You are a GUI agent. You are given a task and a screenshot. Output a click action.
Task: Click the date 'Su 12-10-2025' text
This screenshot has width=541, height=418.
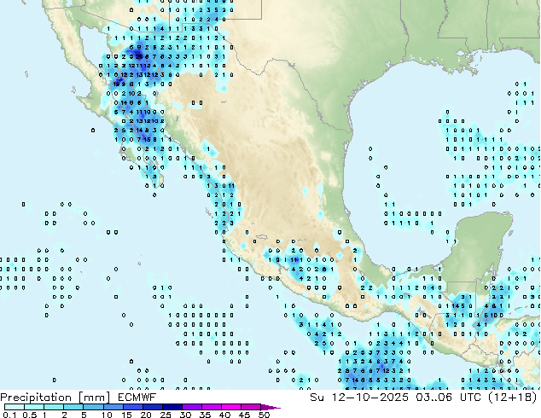(359, 398)
